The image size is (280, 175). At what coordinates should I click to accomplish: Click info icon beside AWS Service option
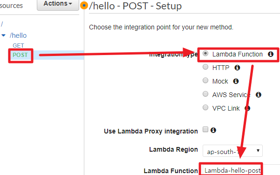tap(259, 95)
